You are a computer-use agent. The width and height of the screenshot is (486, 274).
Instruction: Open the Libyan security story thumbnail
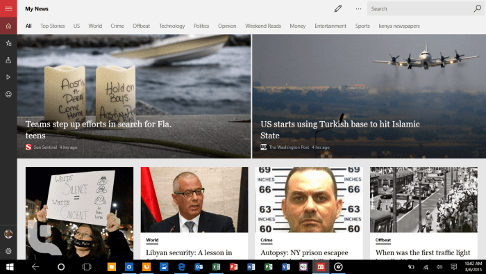194,200
